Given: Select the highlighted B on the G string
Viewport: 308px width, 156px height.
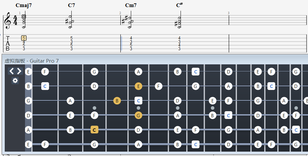Looking at the screenshot, I should click(117, 100).
